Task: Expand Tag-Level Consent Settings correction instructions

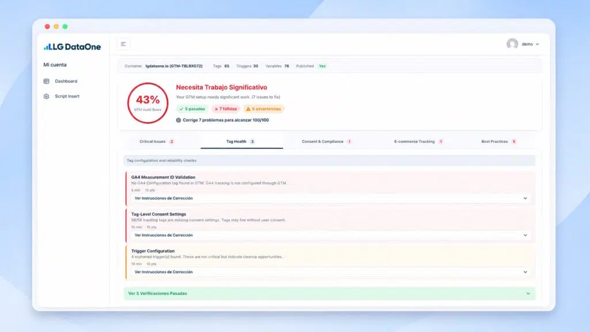Action: point(330,235)
